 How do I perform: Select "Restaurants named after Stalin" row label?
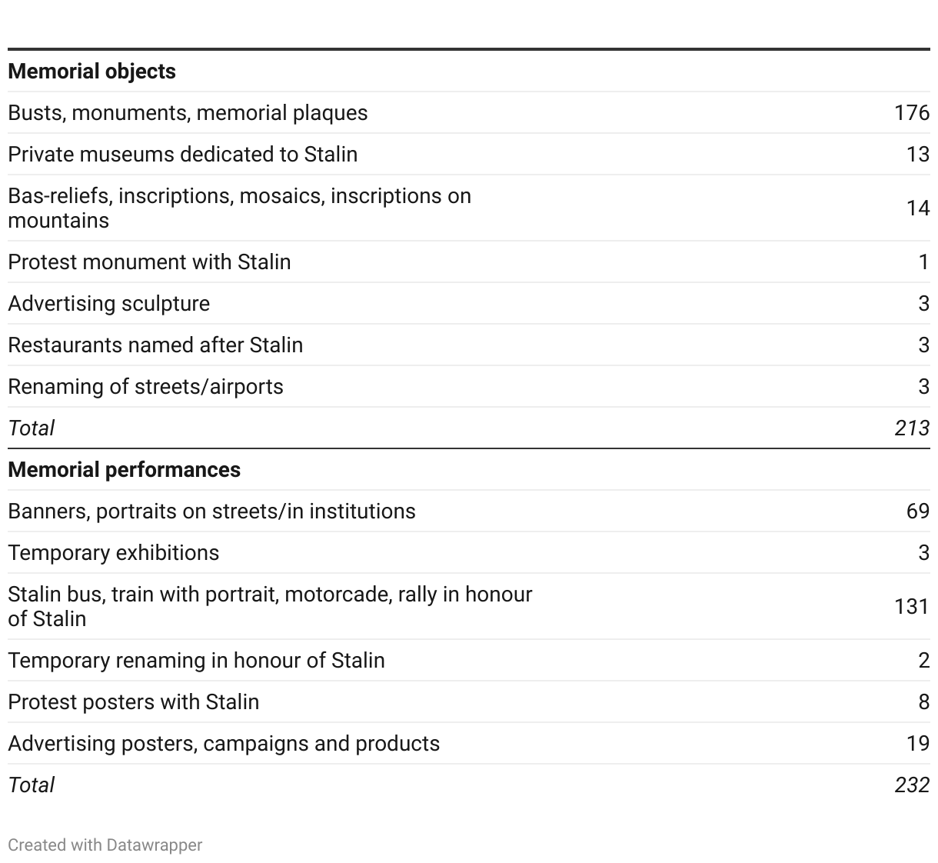(x=155, y=345)
